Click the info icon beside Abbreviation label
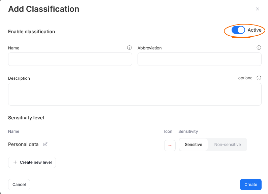Screen dimensions: 268x194 259,48
